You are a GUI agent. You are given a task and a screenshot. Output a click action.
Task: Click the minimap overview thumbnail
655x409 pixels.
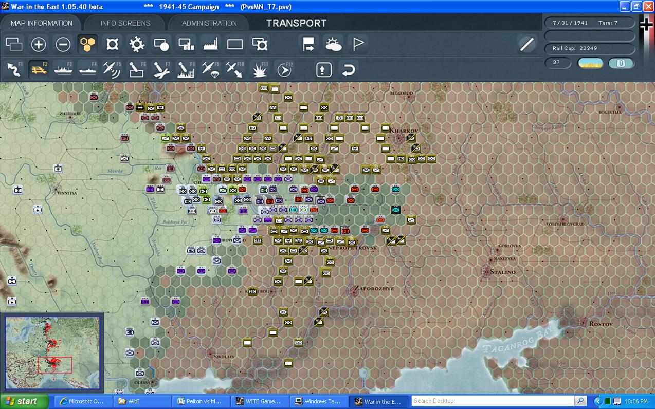(x=52, y=352)
